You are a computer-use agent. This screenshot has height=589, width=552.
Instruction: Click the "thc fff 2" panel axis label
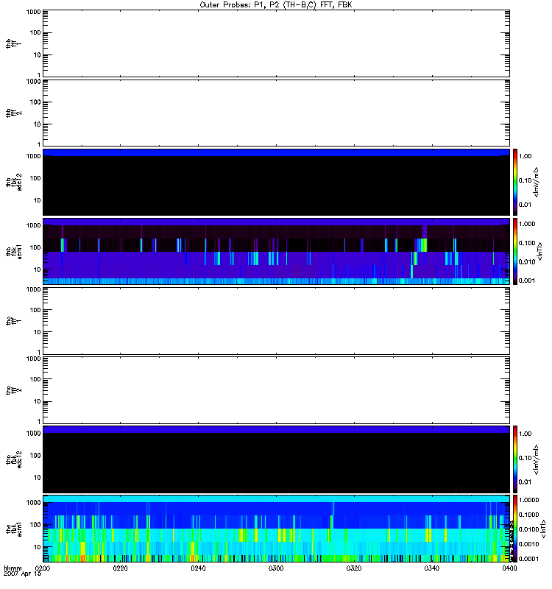click(13, 390)
